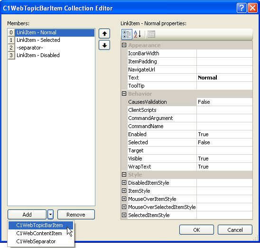Image resolution: width=260 pixels, height=248 pixels.
Task: Collapse the Style category
Action: pyautogui.click(x=124, y=175)
